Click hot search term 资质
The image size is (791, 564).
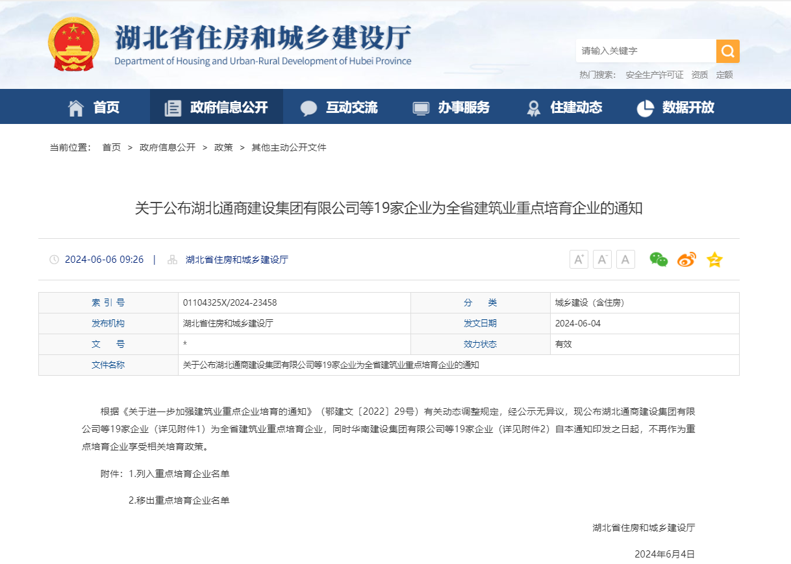pos(699,75)
